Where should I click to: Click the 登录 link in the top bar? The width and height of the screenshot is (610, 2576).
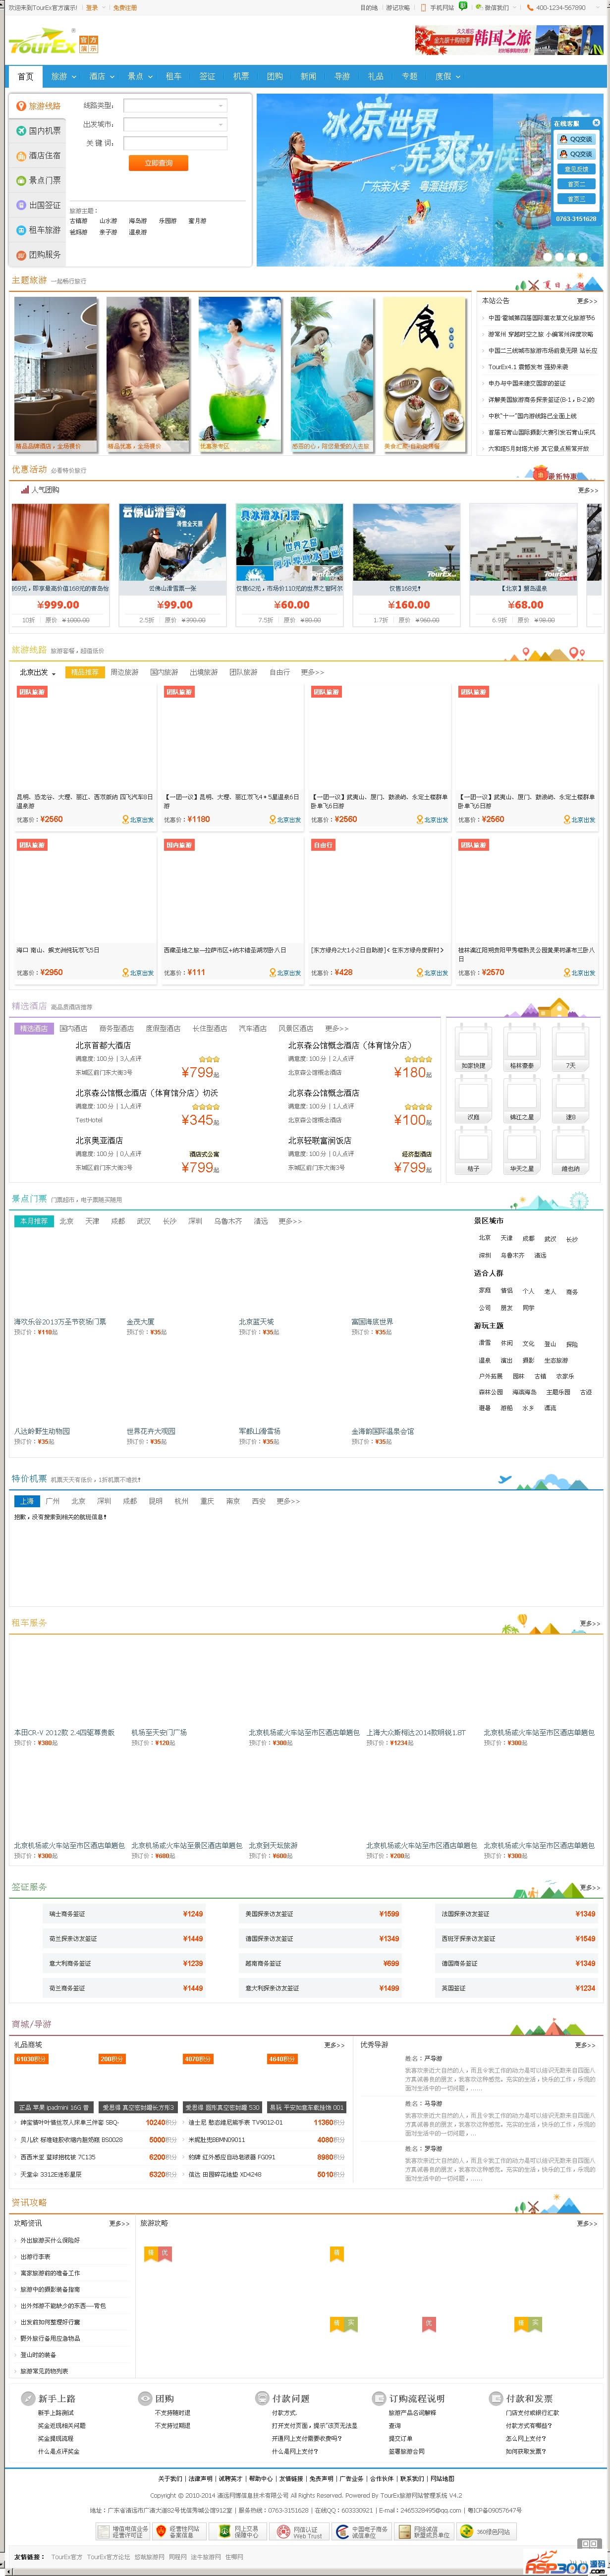(91, 7)
